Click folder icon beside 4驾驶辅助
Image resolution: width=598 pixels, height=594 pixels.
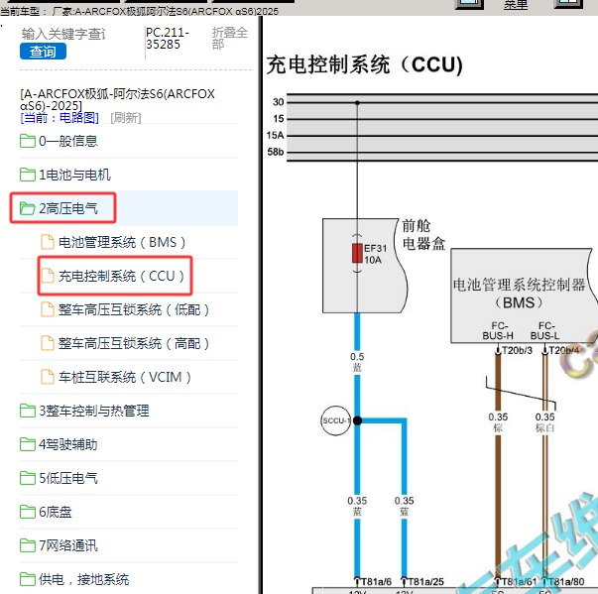28,444
